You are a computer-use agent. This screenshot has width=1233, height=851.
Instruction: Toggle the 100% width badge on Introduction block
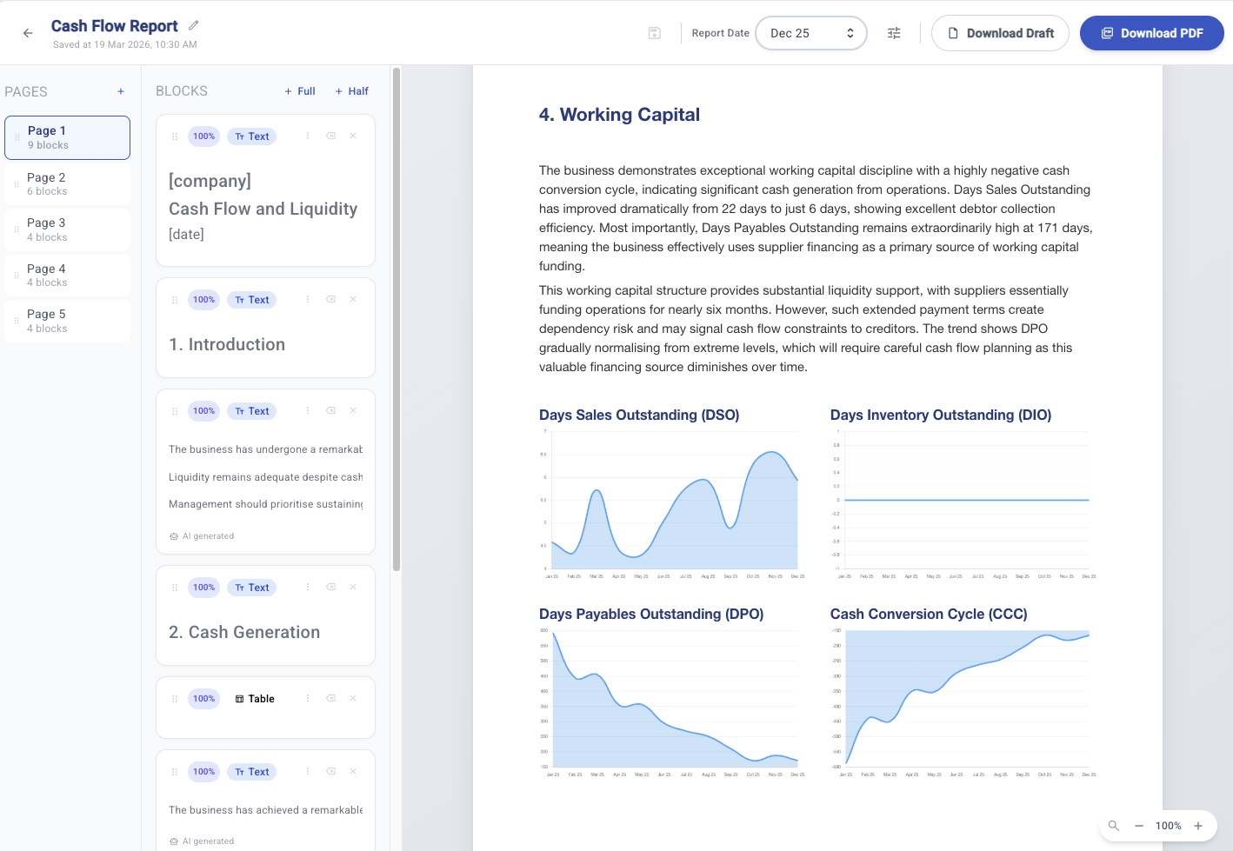coord(204,300)
